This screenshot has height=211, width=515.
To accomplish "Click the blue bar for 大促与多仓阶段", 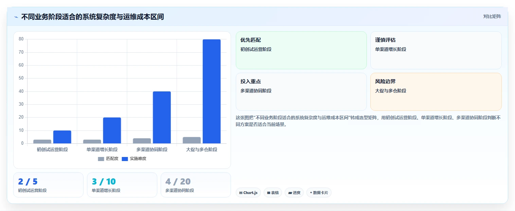I will tap(212, 91).
